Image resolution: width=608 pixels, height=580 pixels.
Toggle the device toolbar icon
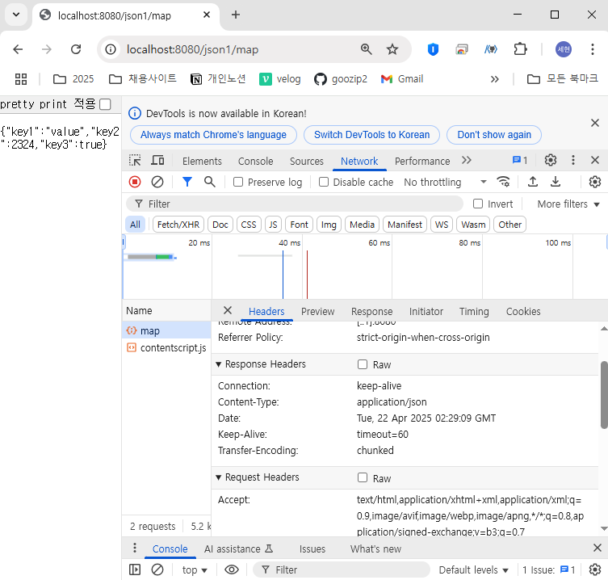[157, 160]
